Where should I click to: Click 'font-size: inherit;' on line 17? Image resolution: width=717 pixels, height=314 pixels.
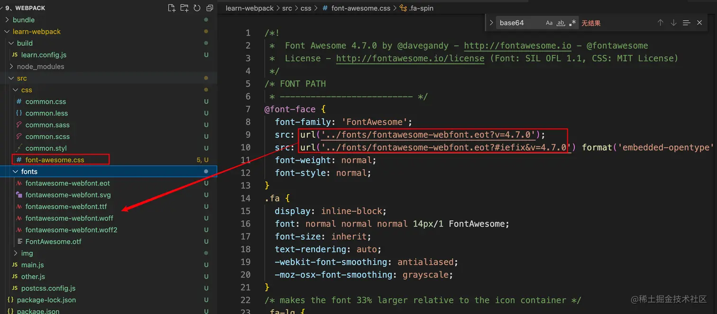click(323, 236)
